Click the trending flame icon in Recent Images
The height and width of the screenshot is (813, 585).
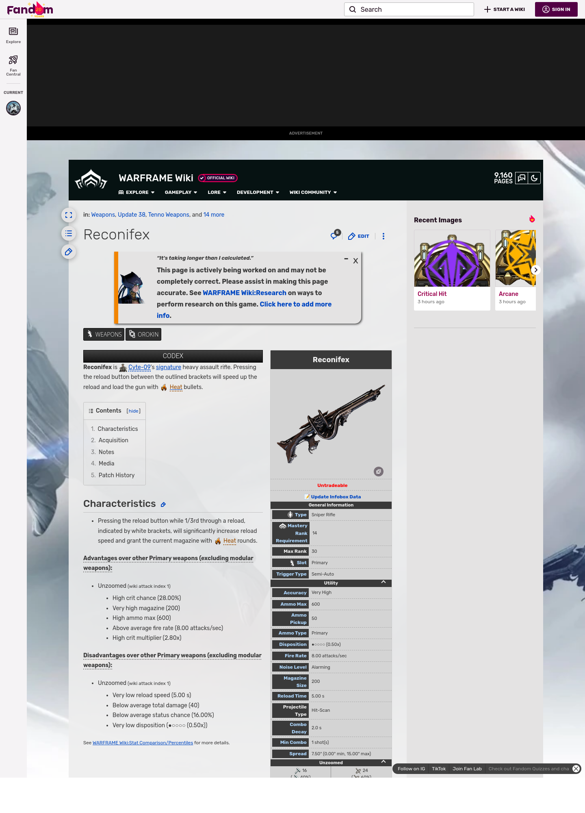click(532, 219)
